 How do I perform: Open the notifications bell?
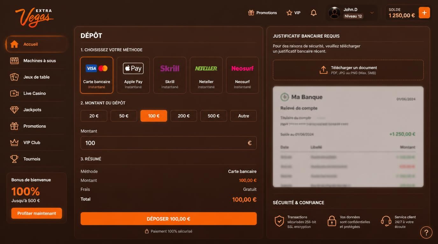(314, 13)
